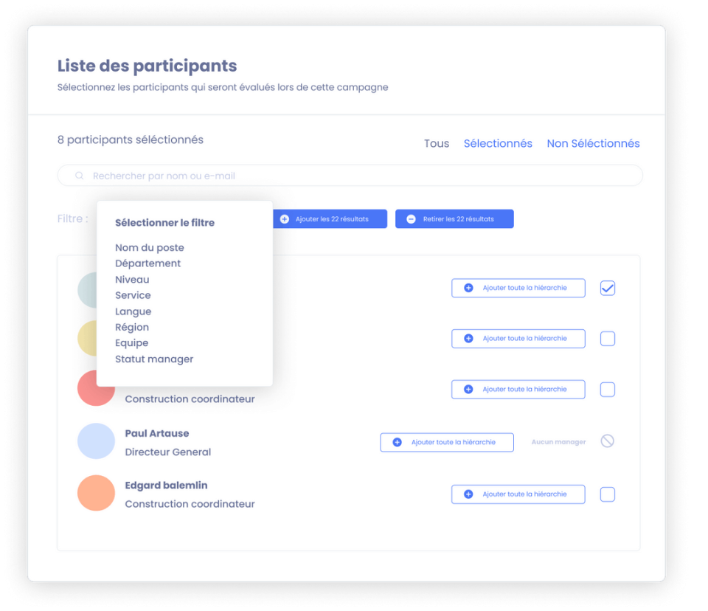Select Région from the filter dropdown

click(132, 327)
